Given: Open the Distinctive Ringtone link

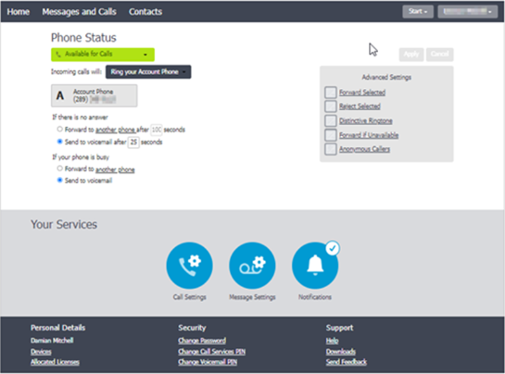Looking at the screenshot, I should point(365,120).
